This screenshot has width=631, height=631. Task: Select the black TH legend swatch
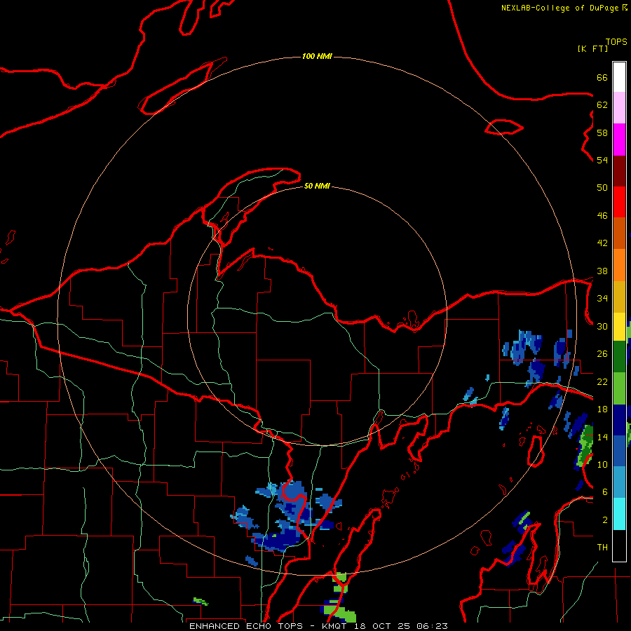click(619, 545)
